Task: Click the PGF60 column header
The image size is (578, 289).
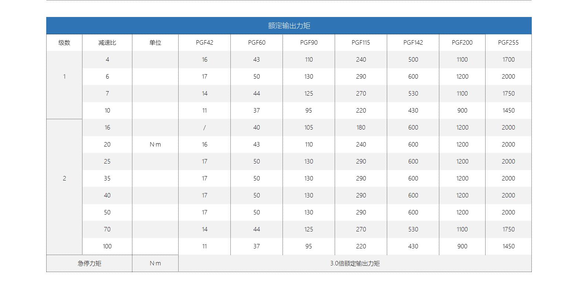Action: point(257,42)
